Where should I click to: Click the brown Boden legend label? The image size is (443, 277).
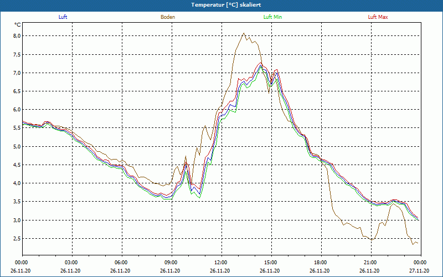click(x=168, y=17)
